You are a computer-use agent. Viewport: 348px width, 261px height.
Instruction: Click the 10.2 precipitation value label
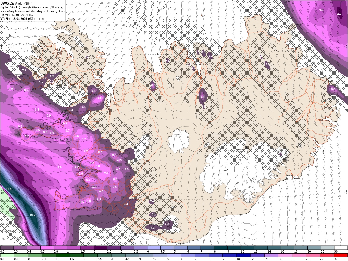click(32, 215)
